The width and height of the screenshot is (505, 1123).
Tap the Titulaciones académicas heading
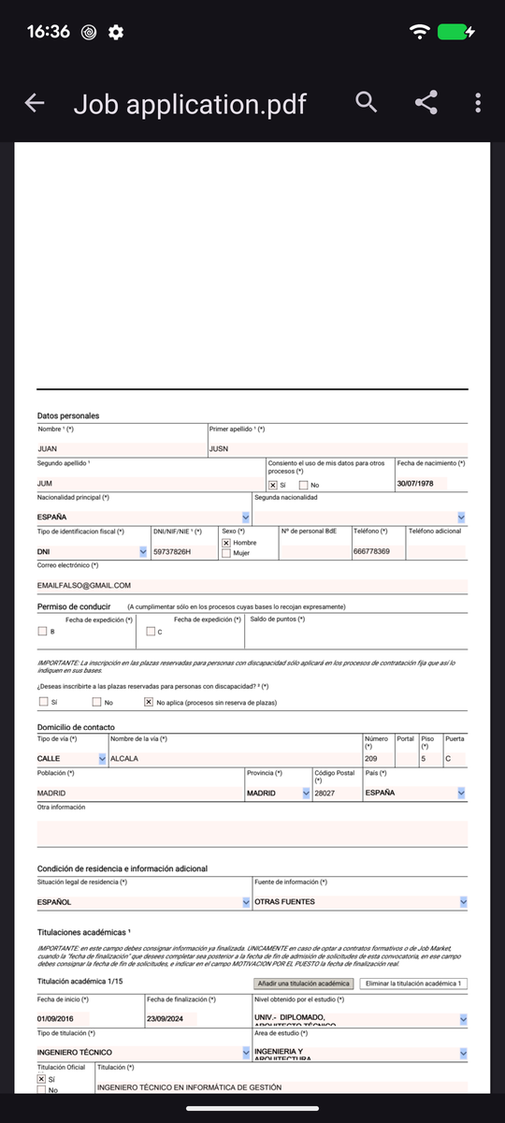tap(83, 933)
